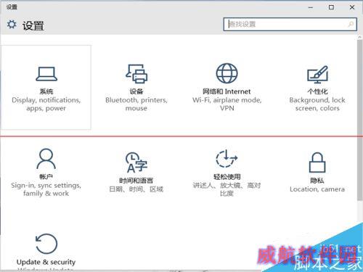Open the 系统 laptop icon
Image resolution: width=363 pixels, height=272 pixels.
[46, 74]
